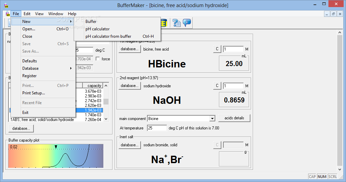The image size is (346, 182).
Task: Click the 2.983e-03 capacity value
Action: pyautogui.click(x=93, y=96)
